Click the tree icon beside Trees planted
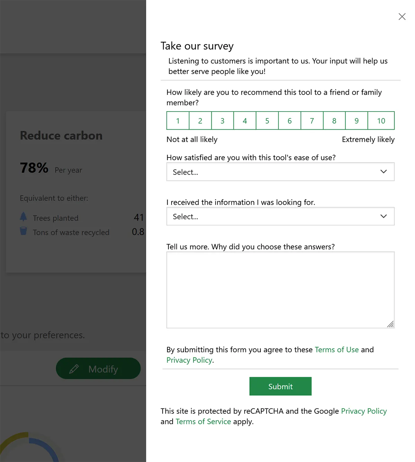415x462 pixels. point(23,217)
